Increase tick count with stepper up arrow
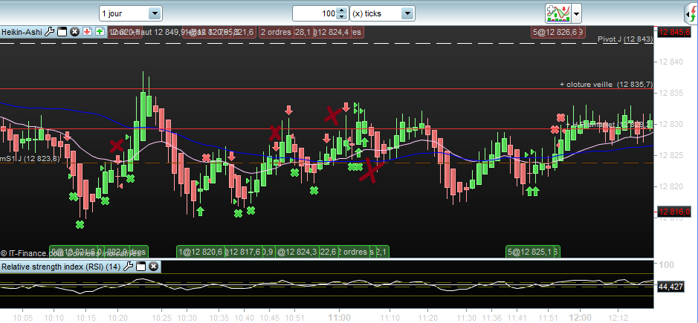Screen dimensions: 698x323 click(341, 10)
